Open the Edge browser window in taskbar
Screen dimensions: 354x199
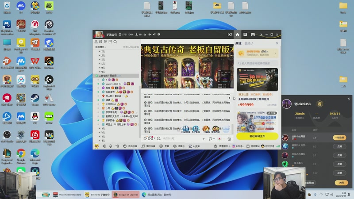157,195
